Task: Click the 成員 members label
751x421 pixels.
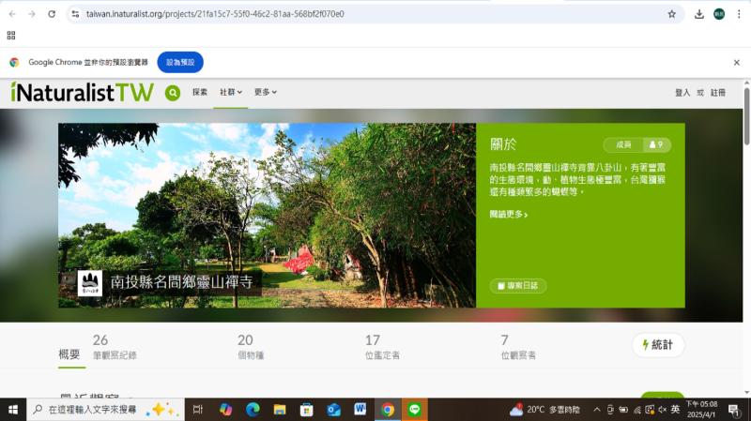Action: pyautogui.click(x=623, y=144)
